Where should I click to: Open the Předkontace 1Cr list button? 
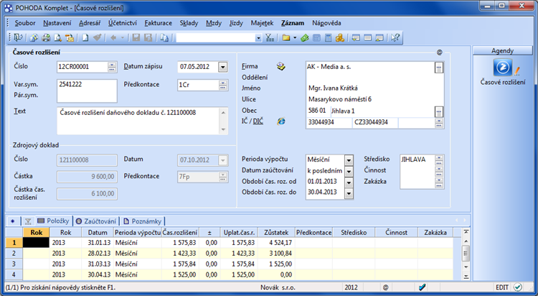[x=222, y=85]
